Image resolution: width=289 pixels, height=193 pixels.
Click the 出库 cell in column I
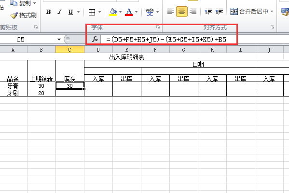point(241,79)
